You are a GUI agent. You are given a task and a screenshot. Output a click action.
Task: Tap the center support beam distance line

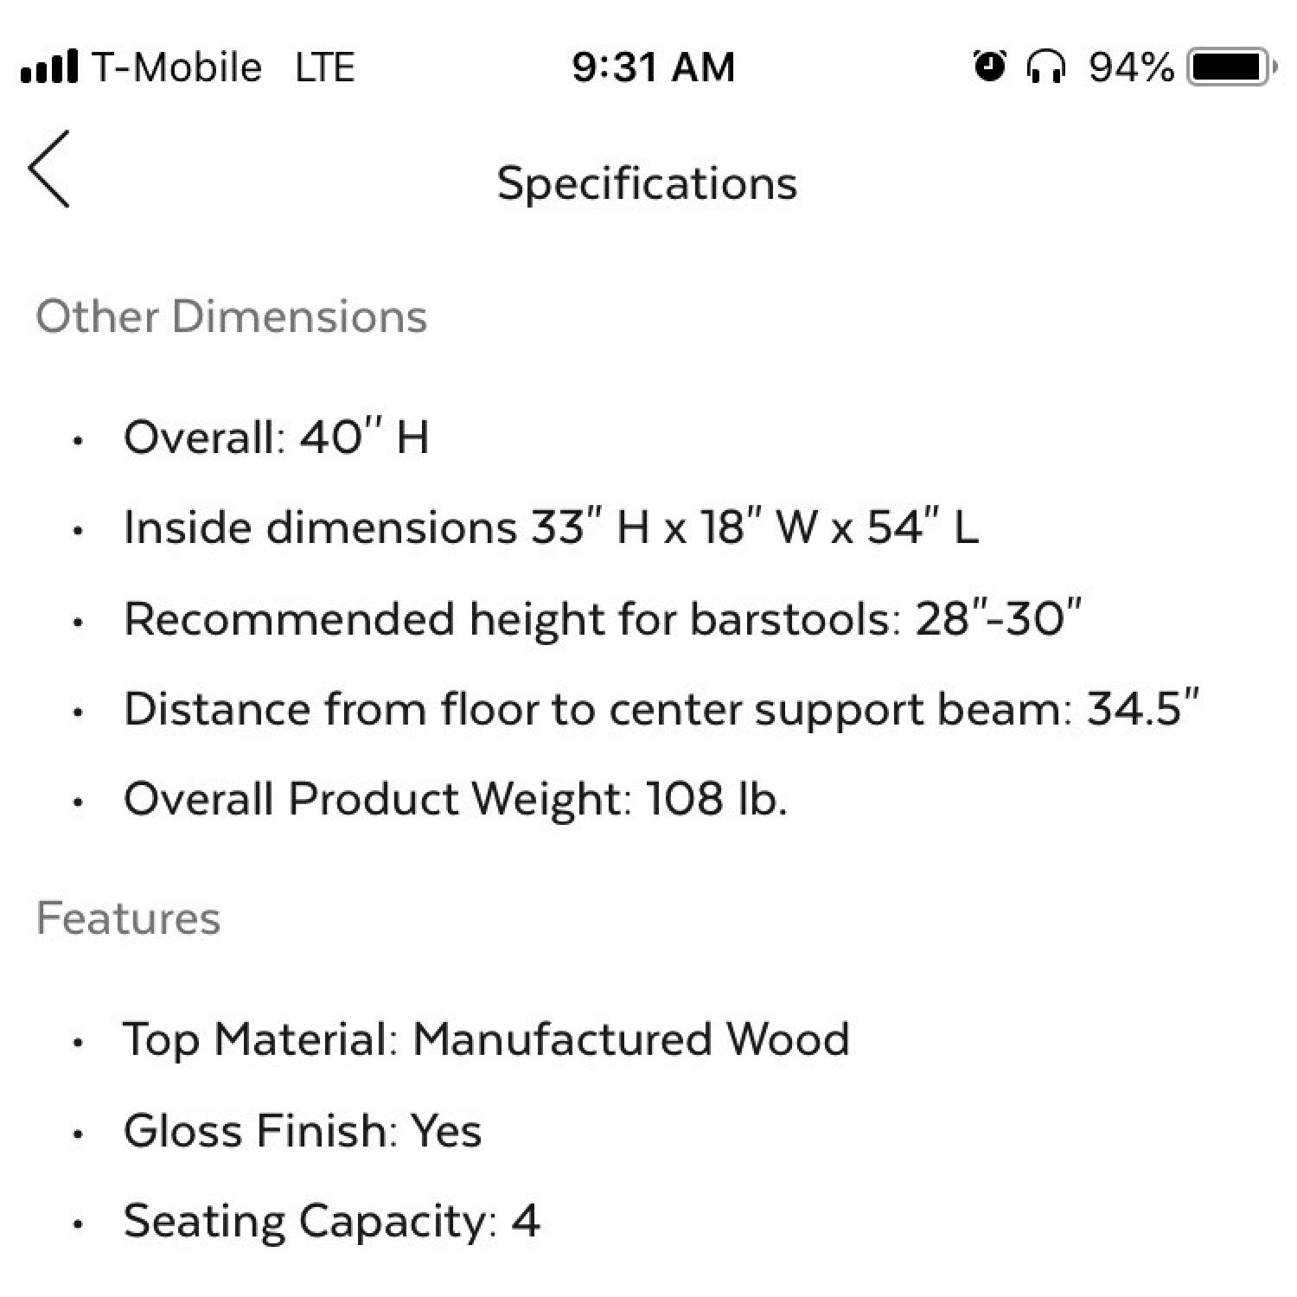[x=661, y=710]
